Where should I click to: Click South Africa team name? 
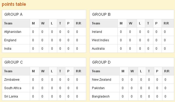pyautogui.click(x=13, y=88)
